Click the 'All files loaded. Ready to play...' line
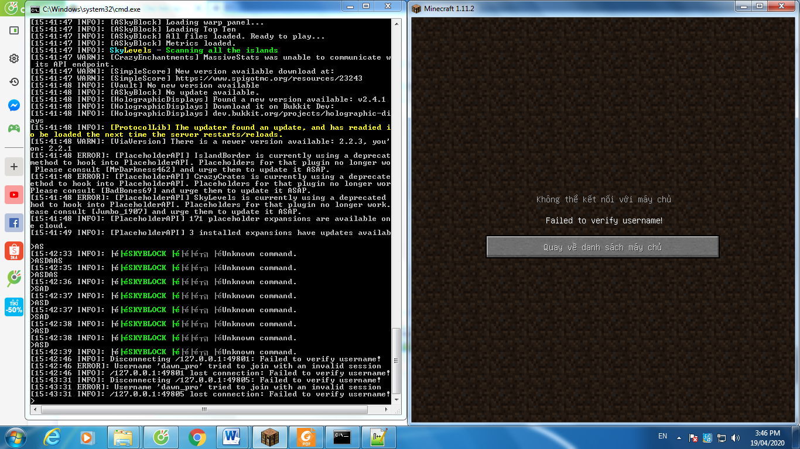This screenshot has width=800, height=449. 177,36
